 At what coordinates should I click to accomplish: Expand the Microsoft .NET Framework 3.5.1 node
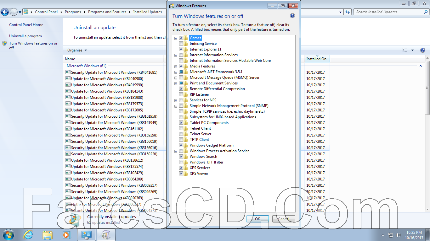[x=176, y=72]
